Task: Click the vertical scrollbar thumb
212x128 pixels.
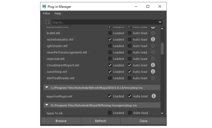Action: coord(162,49)
